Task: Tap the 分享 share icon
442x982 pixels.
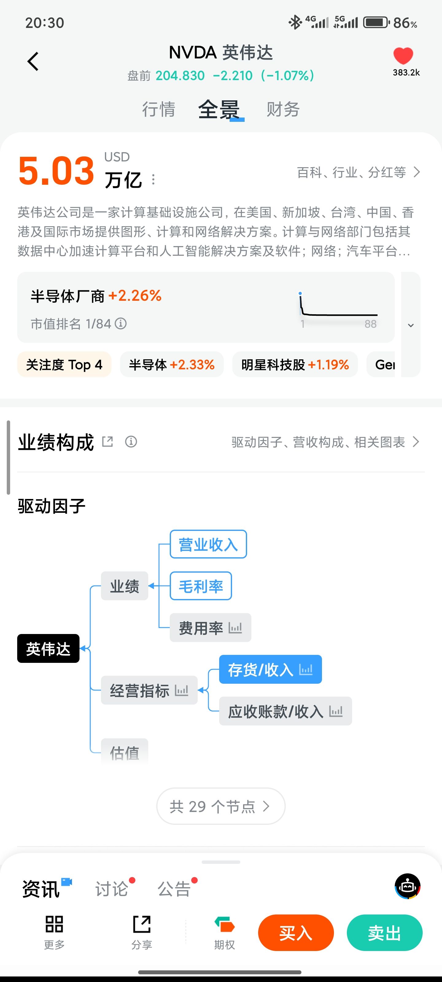Action: (x=142, y=924)
